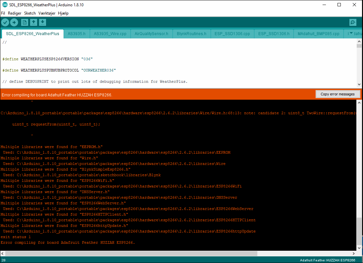Click the Verify sketch checkmark icon
This screenshot has width=363, height=263.
5,23
